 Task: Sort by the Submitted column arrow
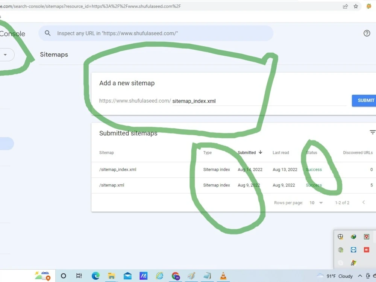261,152
